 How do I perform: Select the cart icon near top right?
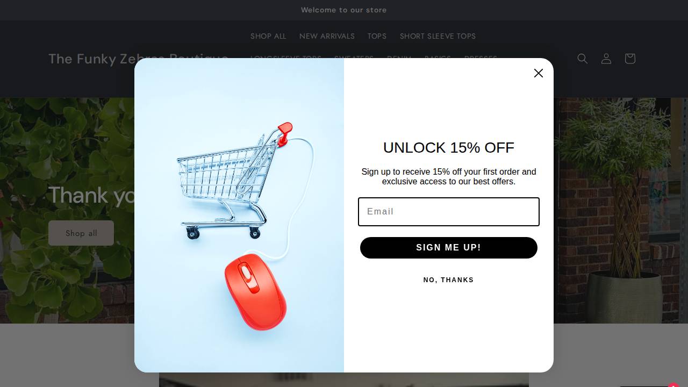[x=629, y=59]
